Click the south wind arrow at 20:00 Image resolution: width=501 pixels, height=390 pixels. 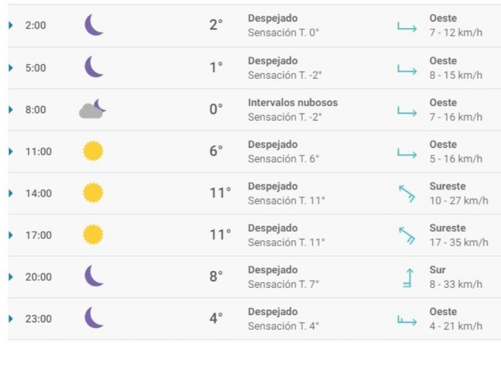tap(408, 277)
